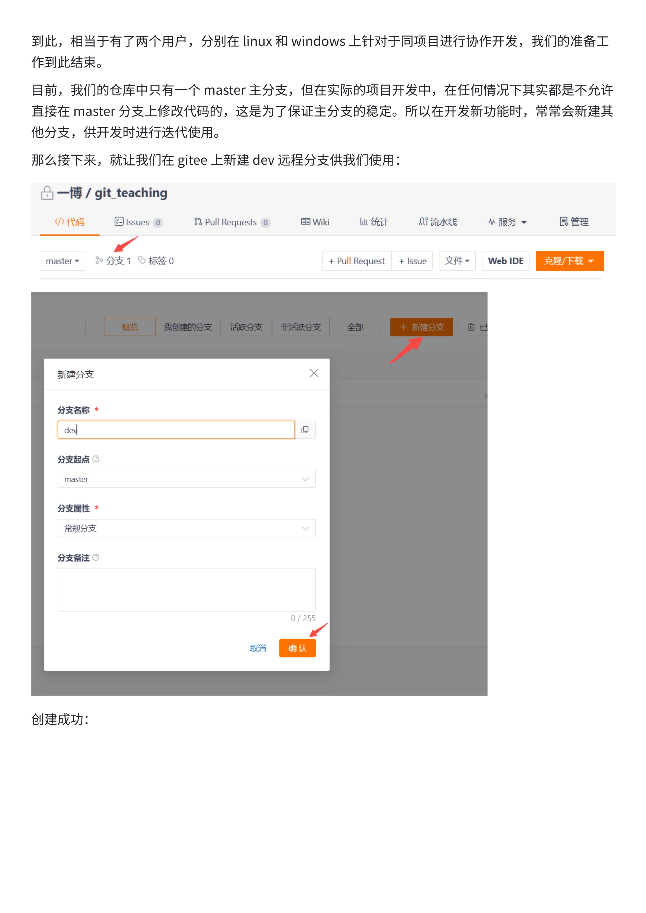The image size is (646, 913).
Task: Click the tag icon before 标签 0
Action: tap(142, 261)
